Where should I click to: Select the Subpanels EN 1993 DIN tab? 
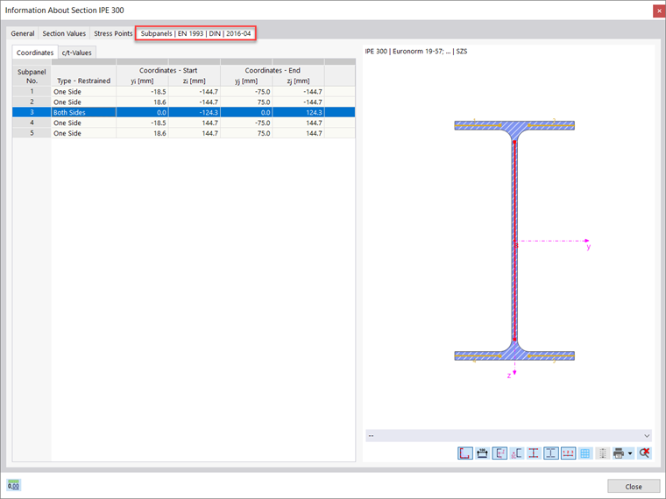(x=195, y=33)
